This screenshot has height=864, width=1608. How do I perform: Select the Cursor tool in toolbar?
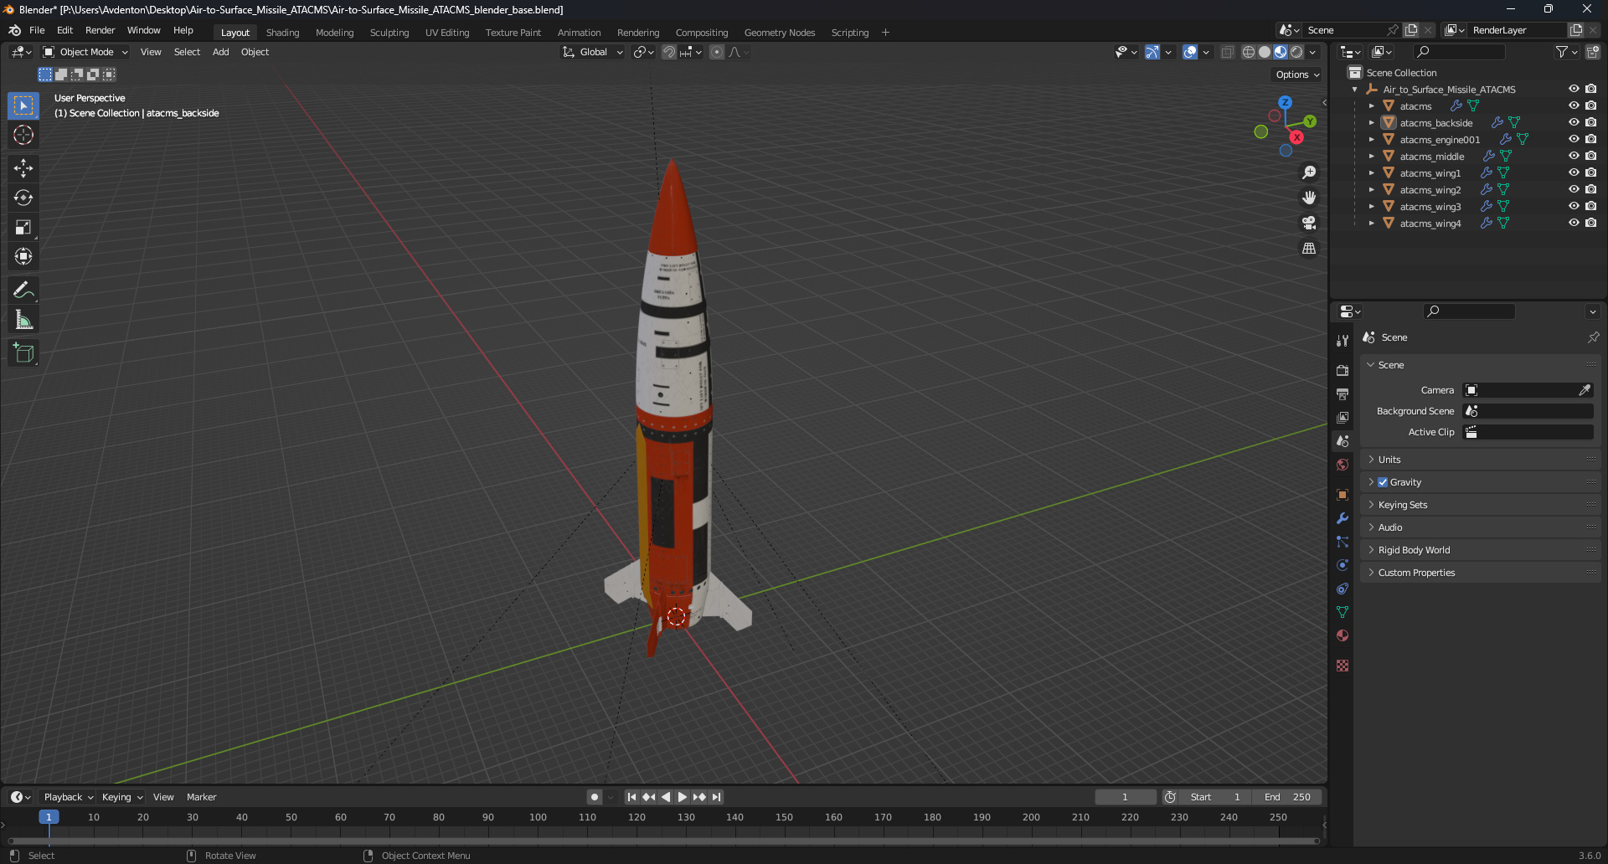tap(23, 135)
